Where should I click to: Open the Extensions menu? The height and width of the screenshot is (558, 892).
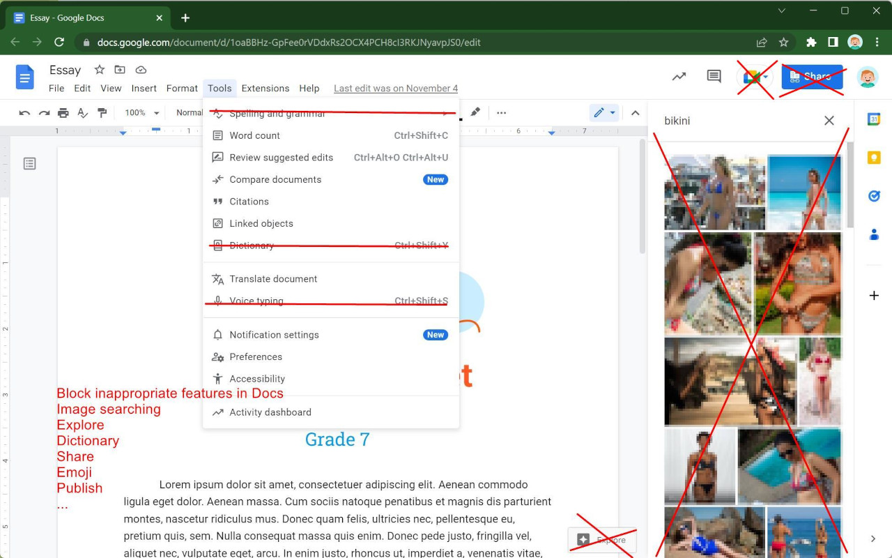pos(265,89)
